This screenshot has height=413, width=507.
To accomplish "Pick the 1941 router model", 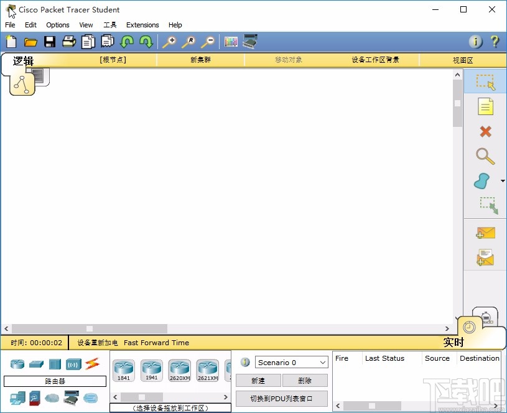I will [x=151, y=370].
